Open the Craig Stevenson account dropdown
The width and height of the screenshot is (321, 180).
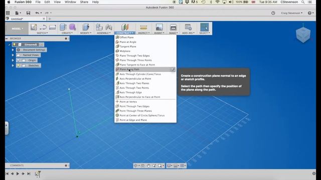pos(292,13)
